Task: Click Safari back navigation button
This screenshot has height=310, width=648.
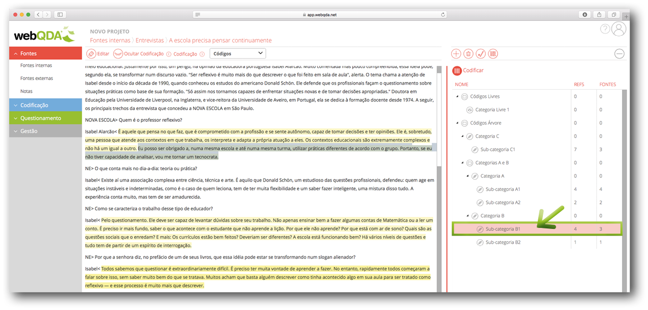Action: 38,14
